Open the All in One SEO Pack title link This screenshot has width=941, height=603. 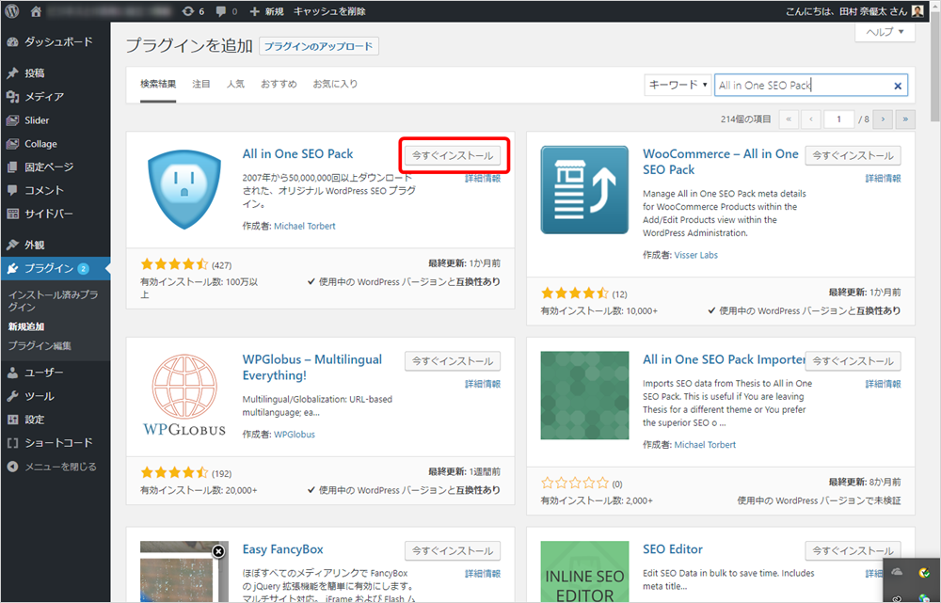pos(297,153)
